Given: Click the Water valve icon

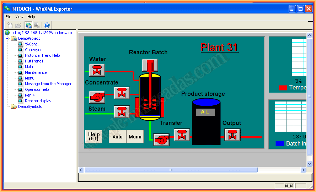Looking at the screenshot, I should 97,70.
